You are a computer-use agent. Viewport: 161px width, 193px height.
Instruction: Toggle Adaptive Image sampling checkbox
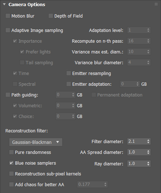click(8, 30)
